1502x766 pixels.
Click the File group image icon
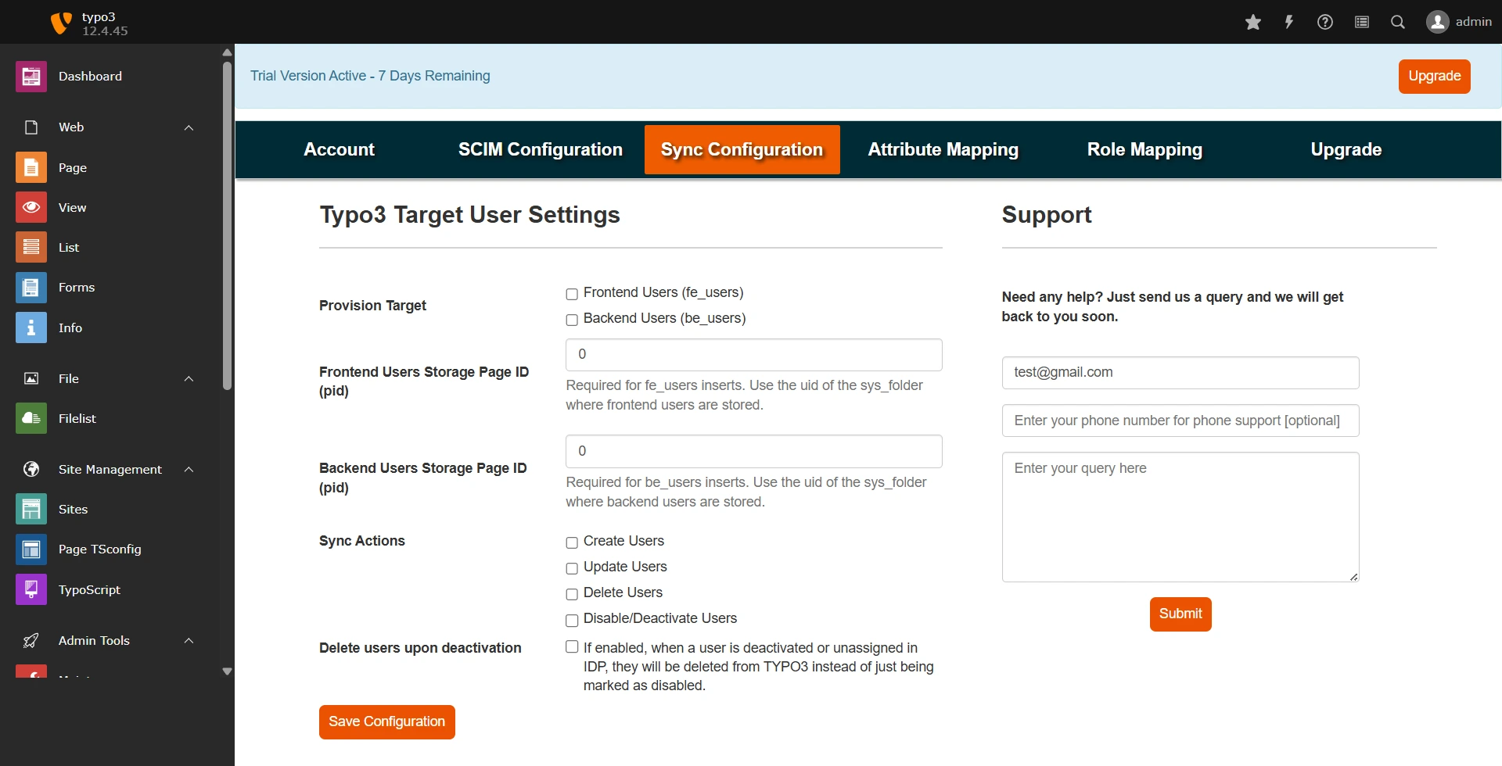point(31,378)
